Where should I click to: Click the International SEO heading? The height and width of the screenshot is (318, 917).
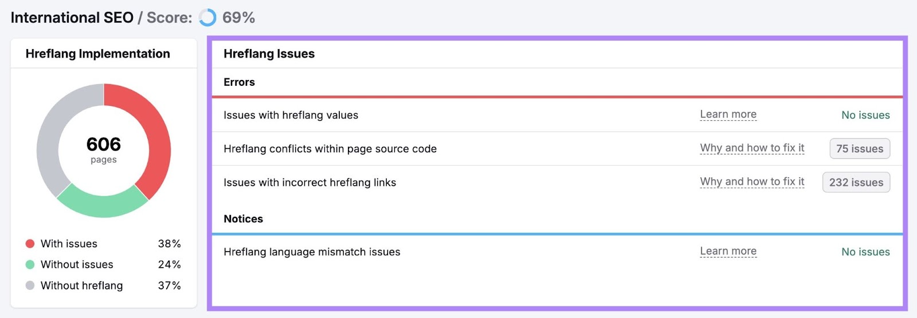pos(72,18)
